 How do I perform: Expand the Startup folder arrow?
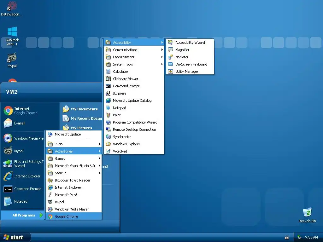click(x=99, y=173)
